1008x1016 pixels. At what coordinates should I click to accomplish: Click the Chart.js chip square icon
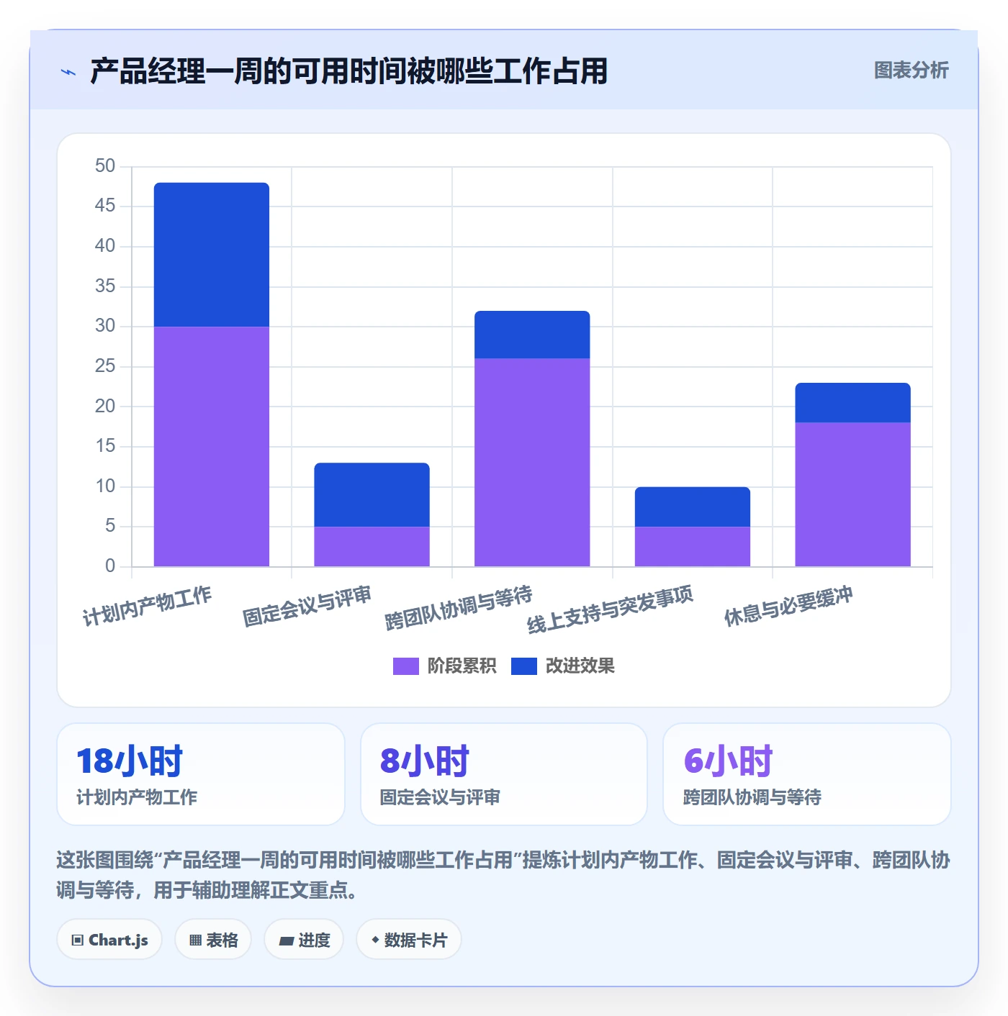pyautogui.click(x=78, y=940)
